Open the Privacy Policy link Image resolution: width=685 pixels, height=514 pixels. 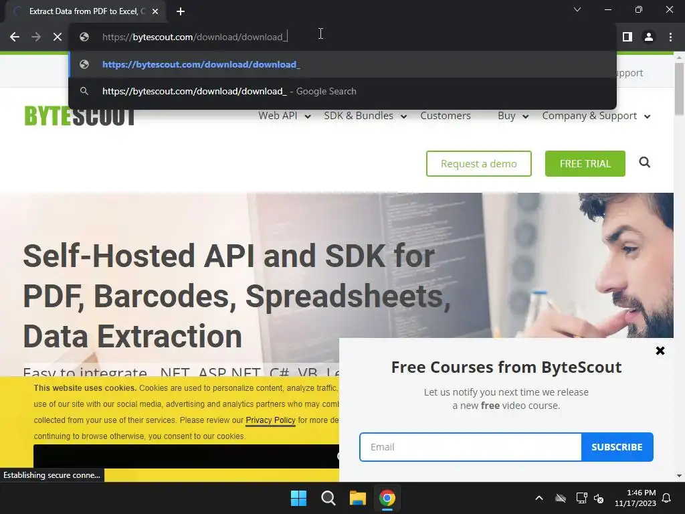click(x=270, y=420)
